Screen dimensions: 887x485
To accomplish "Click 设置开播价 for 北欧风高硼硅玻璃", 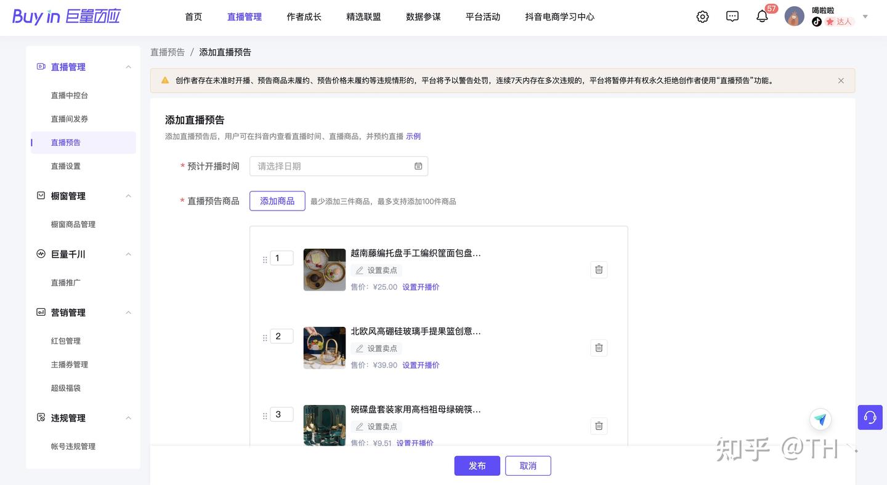I will pyautogui.click(x=421, y=365).
